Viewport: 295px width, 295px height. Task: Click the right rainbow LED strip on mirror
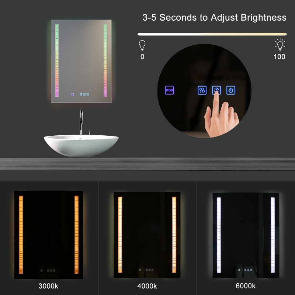(x=105, y=60)
